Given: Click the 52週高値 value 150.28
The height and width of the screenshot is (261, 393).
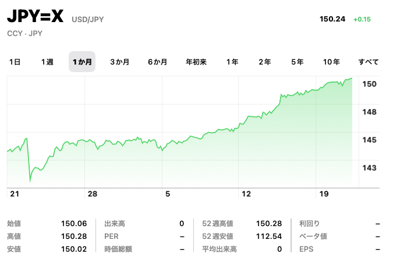Looking at the screenshot, I should click(269, 223).
